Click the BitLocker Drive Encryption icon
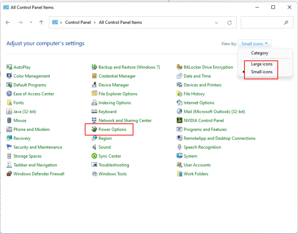Screen dimensions: 298x234 coord(180,67)
